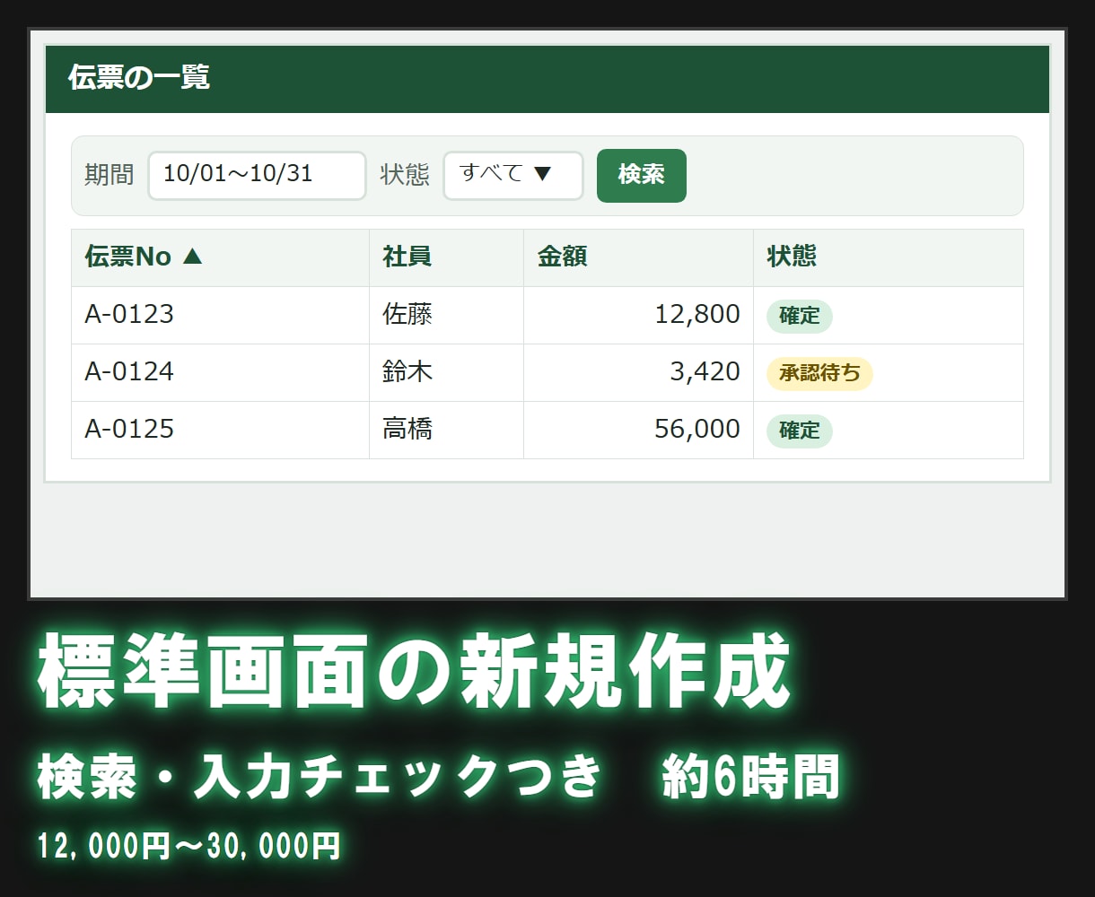
Task: Click the 状態 filter label
Action: (x=405, y=175)
